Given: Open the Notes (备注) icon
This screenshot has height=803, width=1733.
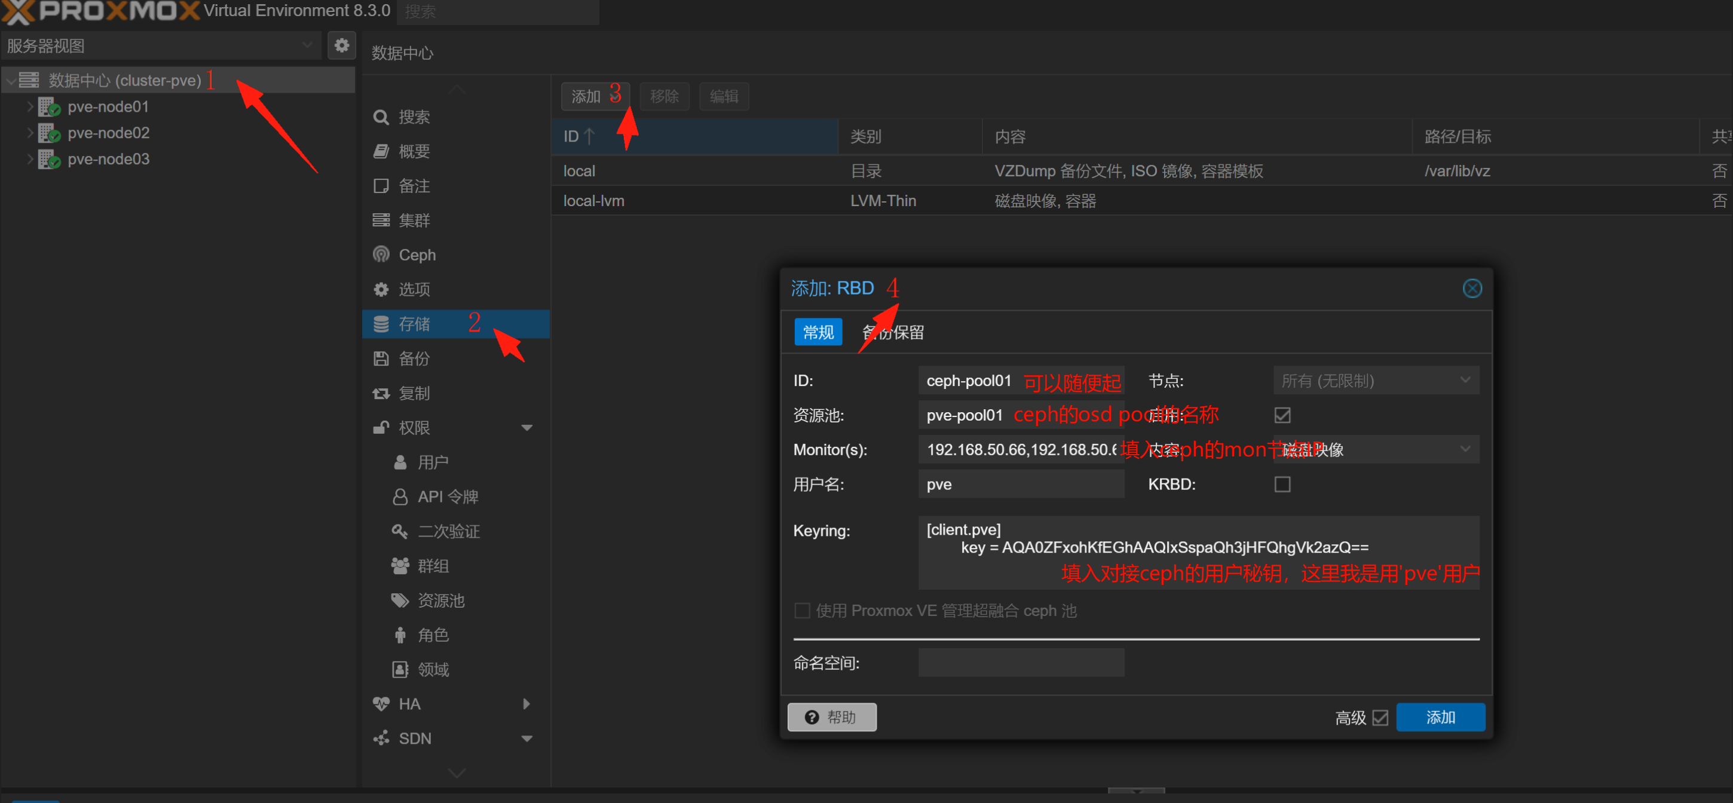Looking at the screenshot, I should point(381,186).
